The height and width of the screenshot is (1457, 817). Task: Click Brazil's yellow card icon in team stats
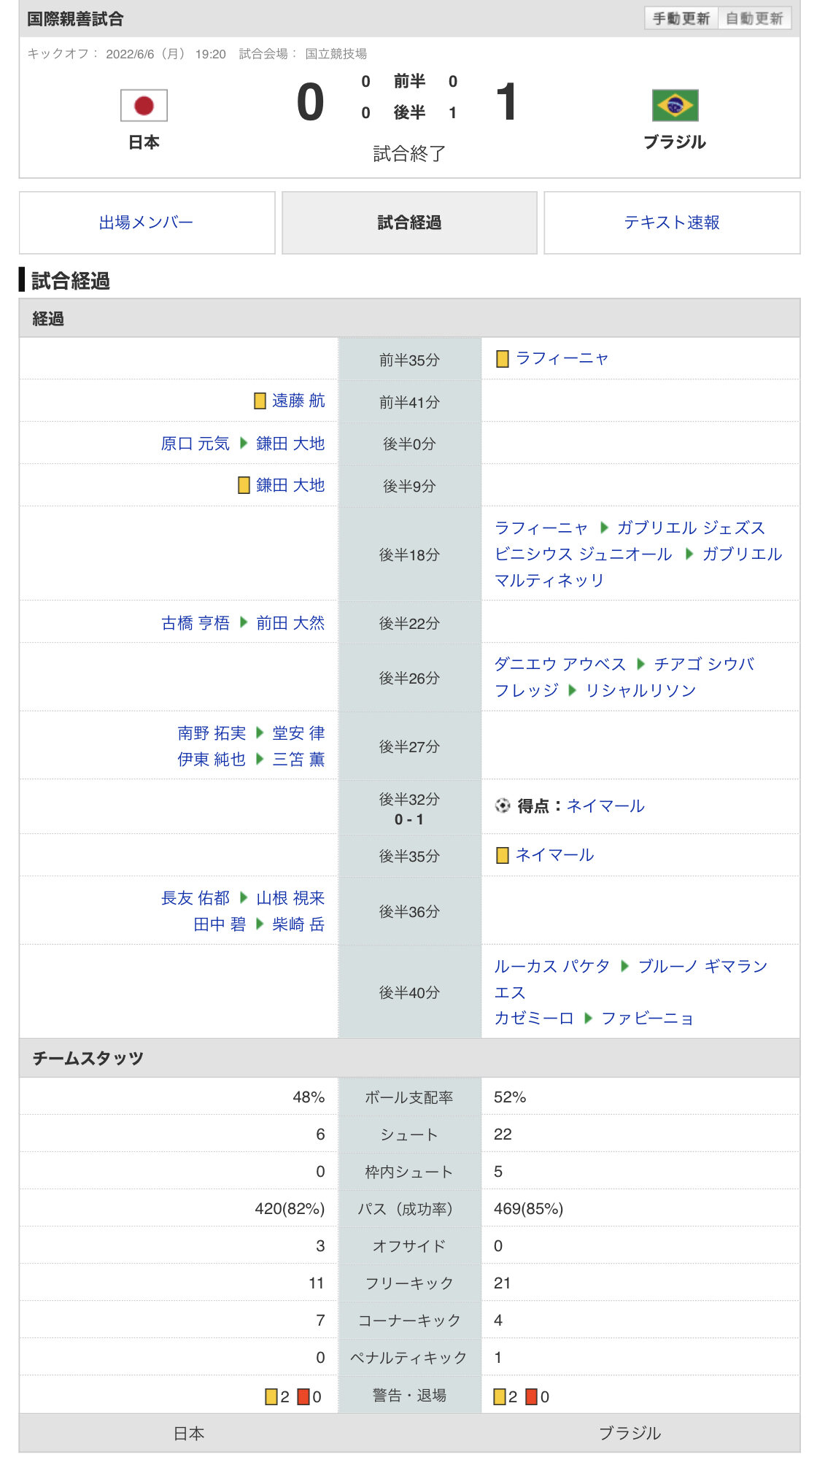pyautogui.click(x=500, y=1396)
